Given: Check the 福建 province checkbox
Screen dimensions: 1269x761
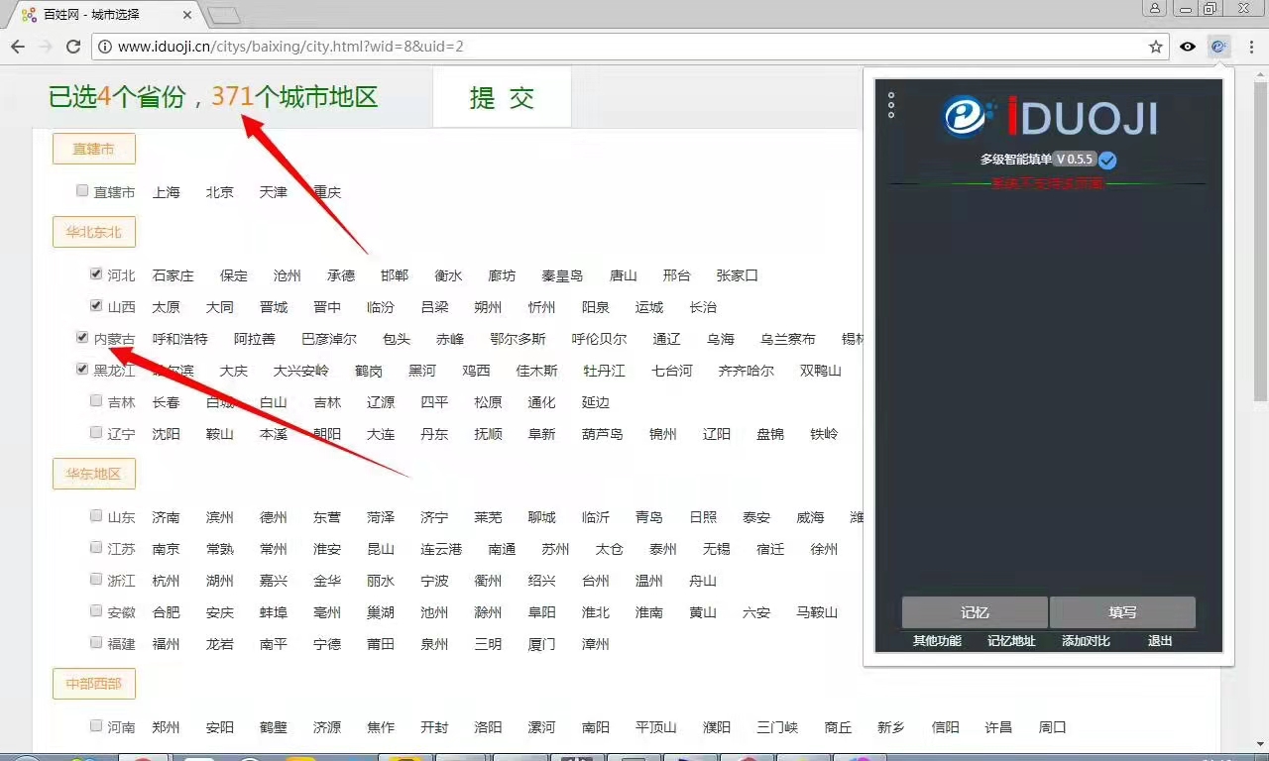Looking at the screenshot, I should click(96, 642).
